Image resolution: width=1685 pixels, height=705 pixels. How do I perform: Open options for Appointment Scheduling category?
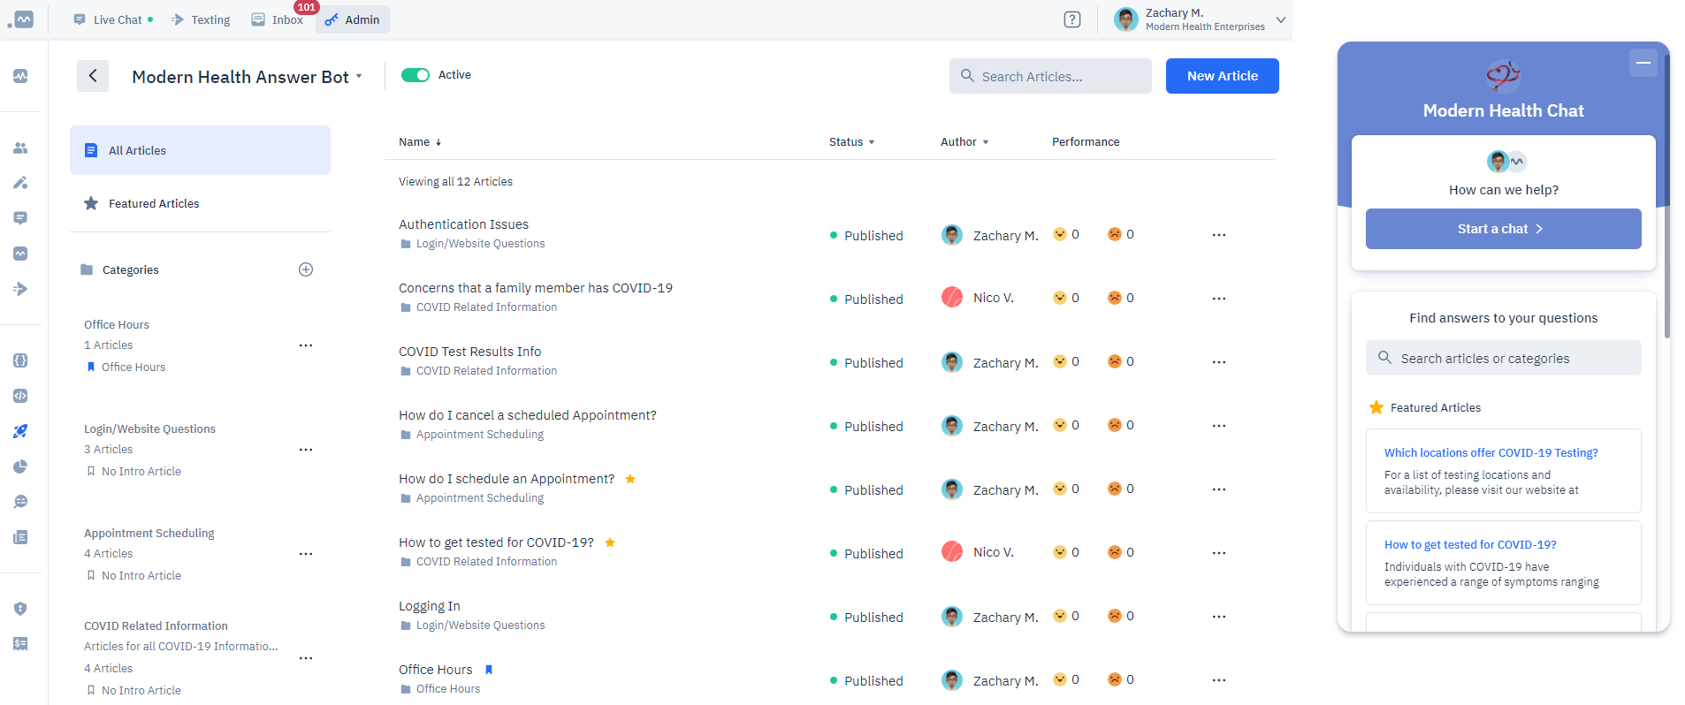(x=306, y=554)
